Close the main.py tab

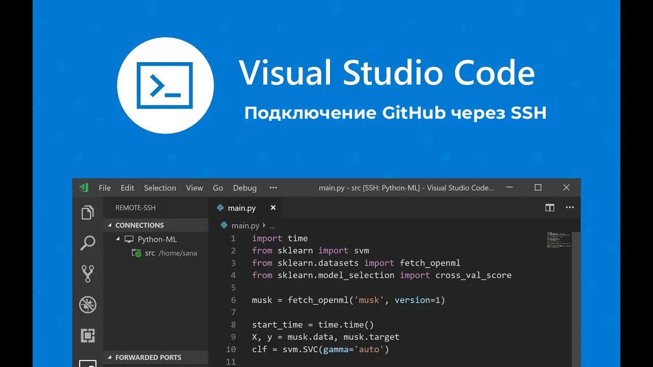click(x=273, y=207)
